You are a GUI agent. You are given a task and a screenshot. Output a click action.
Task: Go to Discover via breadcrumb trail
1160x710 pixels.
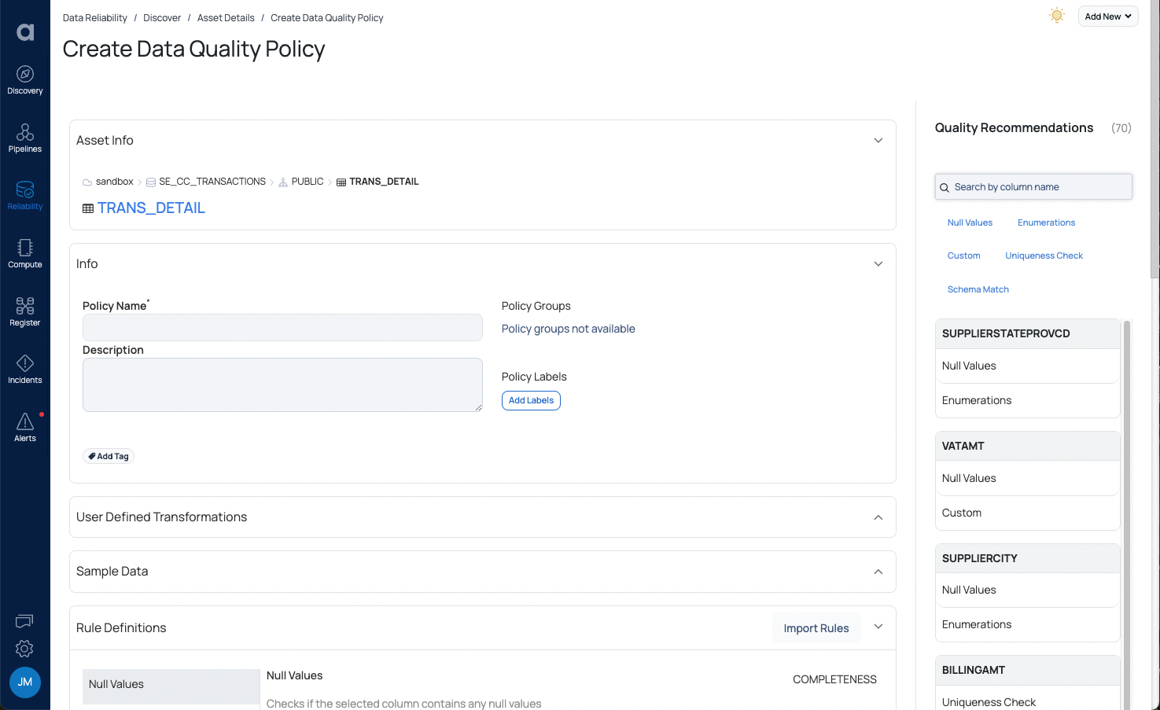162,17
